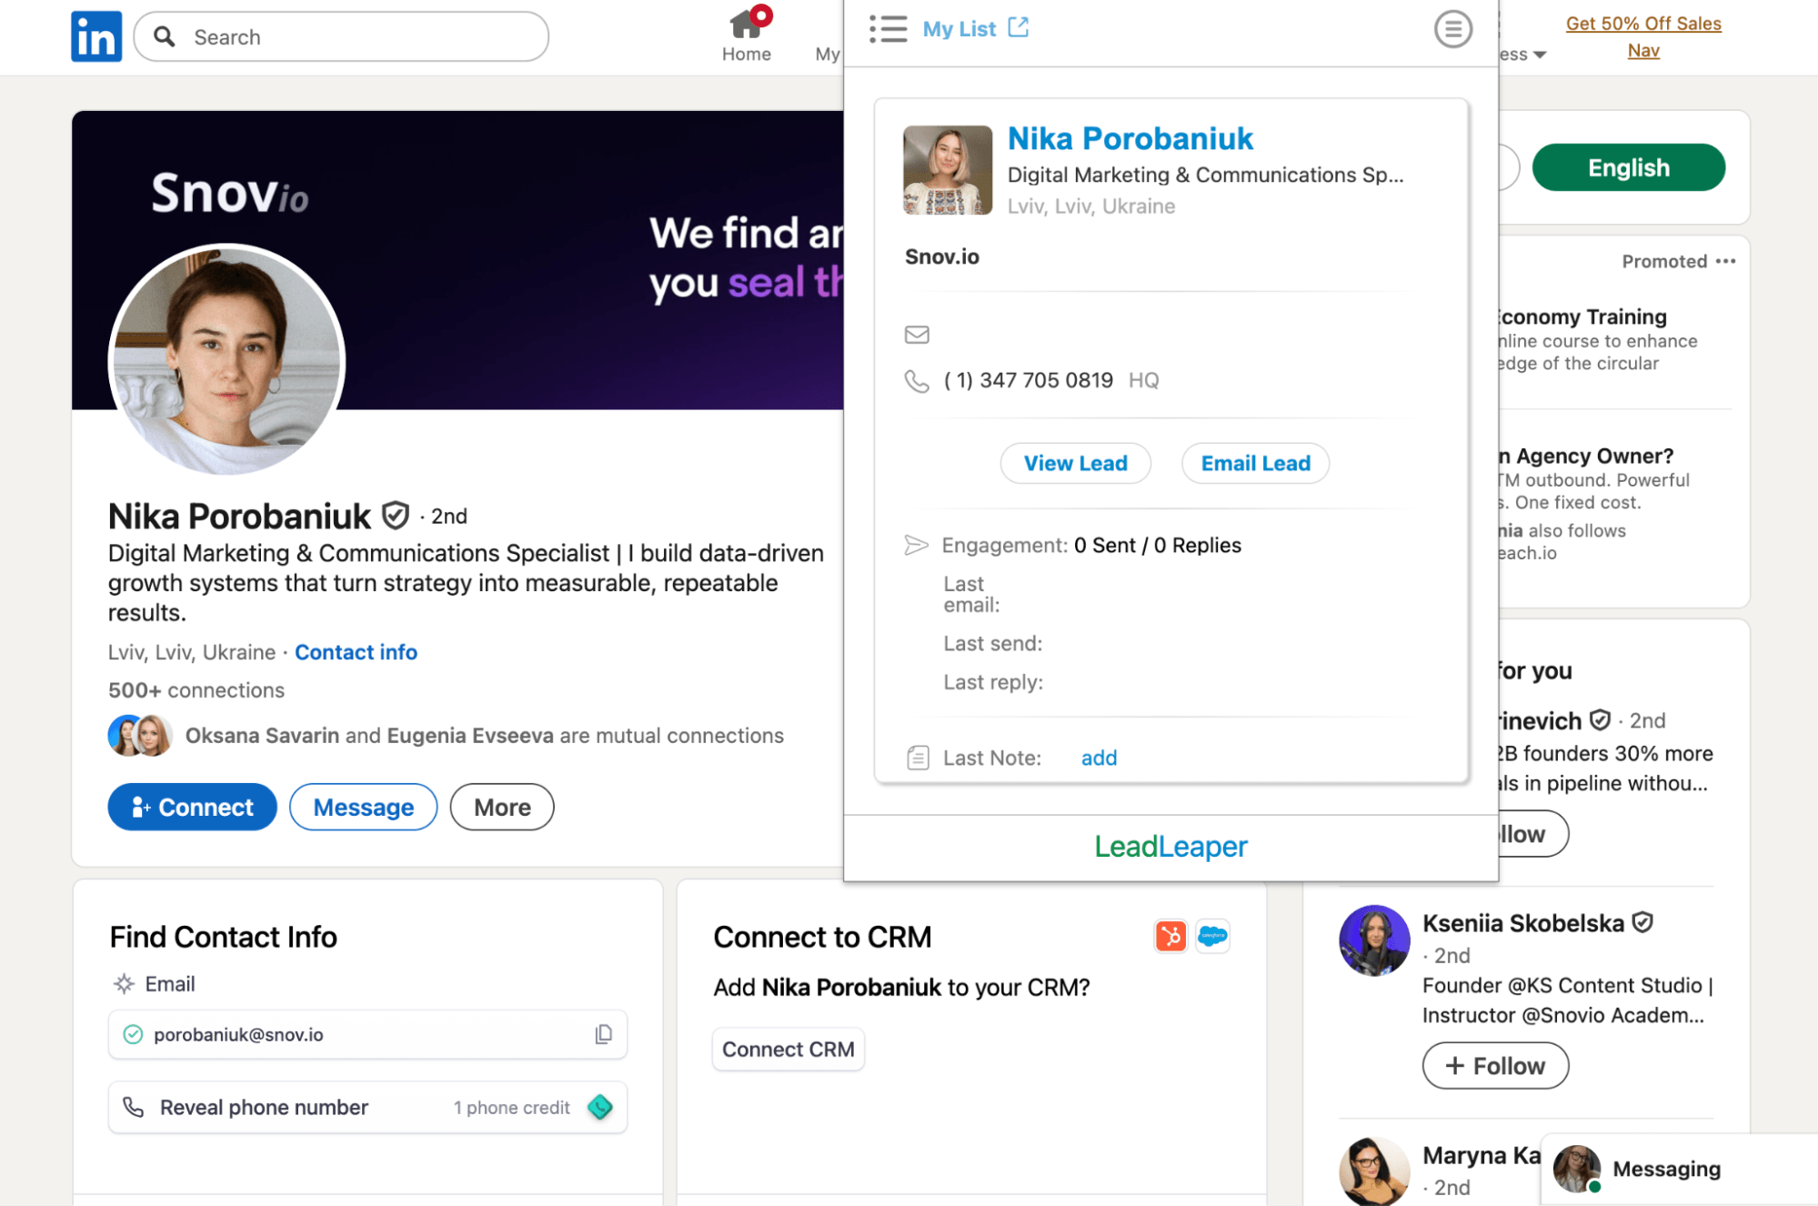Click the LinkedIn logo icon

[x=96, y=36]
